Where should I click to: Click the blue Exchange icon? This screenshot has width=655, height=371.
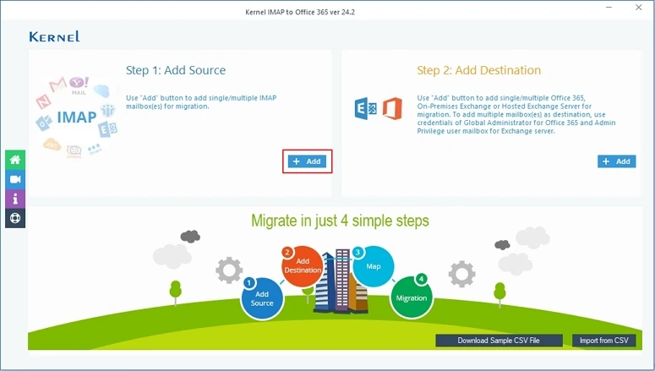coord(363,110)
